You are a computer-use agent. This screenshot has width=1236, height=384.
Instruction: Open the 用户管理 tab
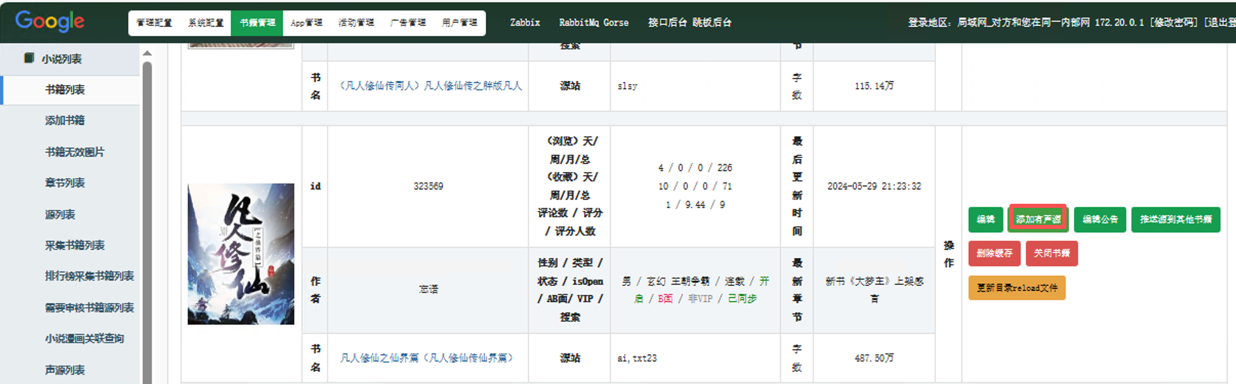459,23
